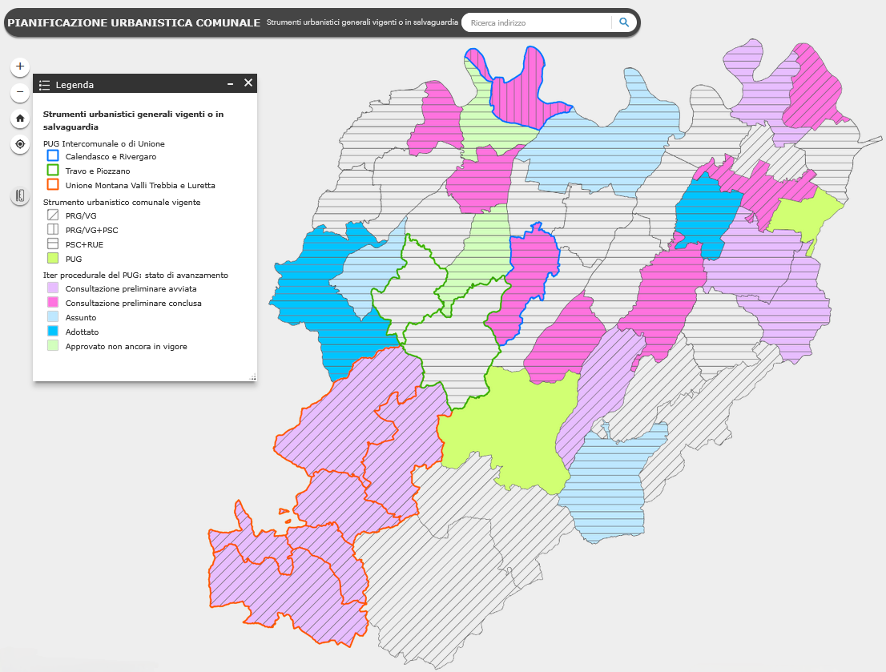The width and height of the screenshot is (886, 672).
Task: Click the magenta Consultazione preliminare conclusa swatch
Action: 53,303
